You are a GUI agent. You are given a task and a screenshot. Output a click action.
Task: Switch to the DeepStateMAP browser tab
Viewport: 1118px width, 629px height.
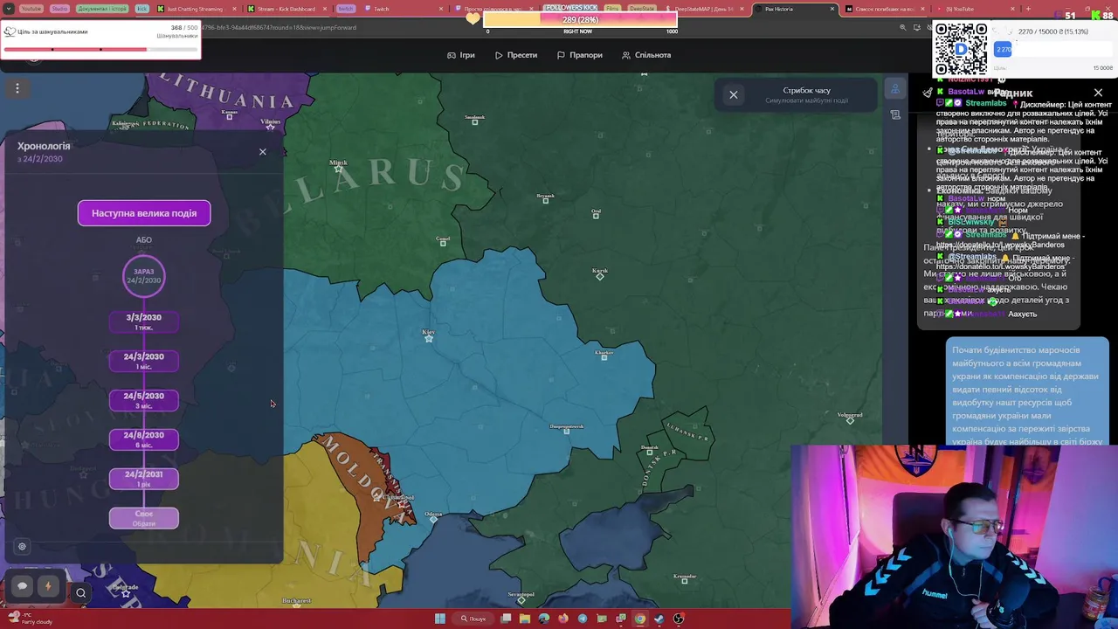(703, 9)
